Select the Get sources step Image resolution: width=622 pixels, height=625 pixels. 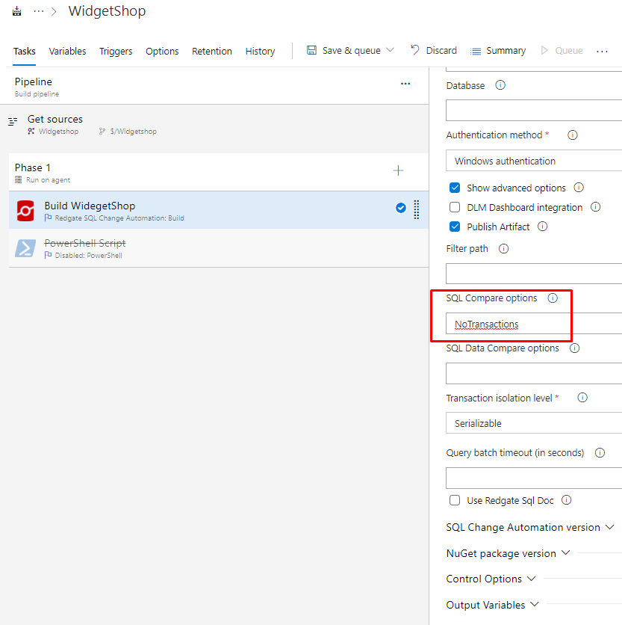214,125
